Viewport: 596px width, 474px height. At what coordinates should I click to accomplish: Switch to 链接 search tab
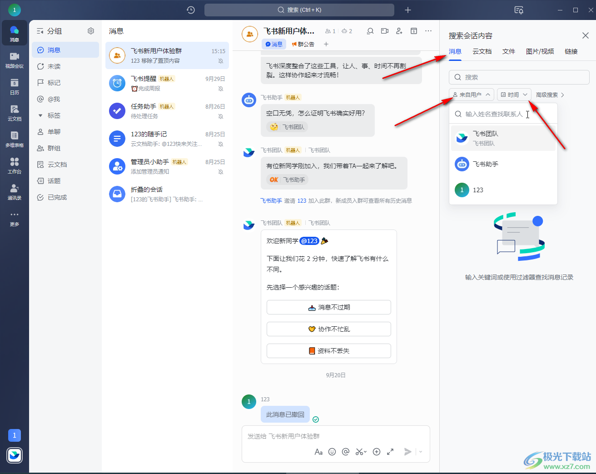(571, 51)
